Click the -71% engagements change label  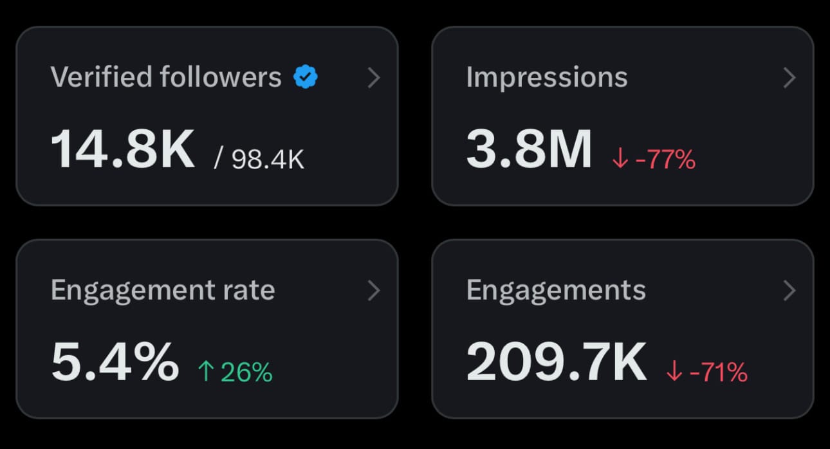tap(718, 372)
